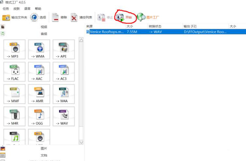Viewport: 246px width, 161px height.
Task: Select the FLAC format icon
Action: [15, 72]
